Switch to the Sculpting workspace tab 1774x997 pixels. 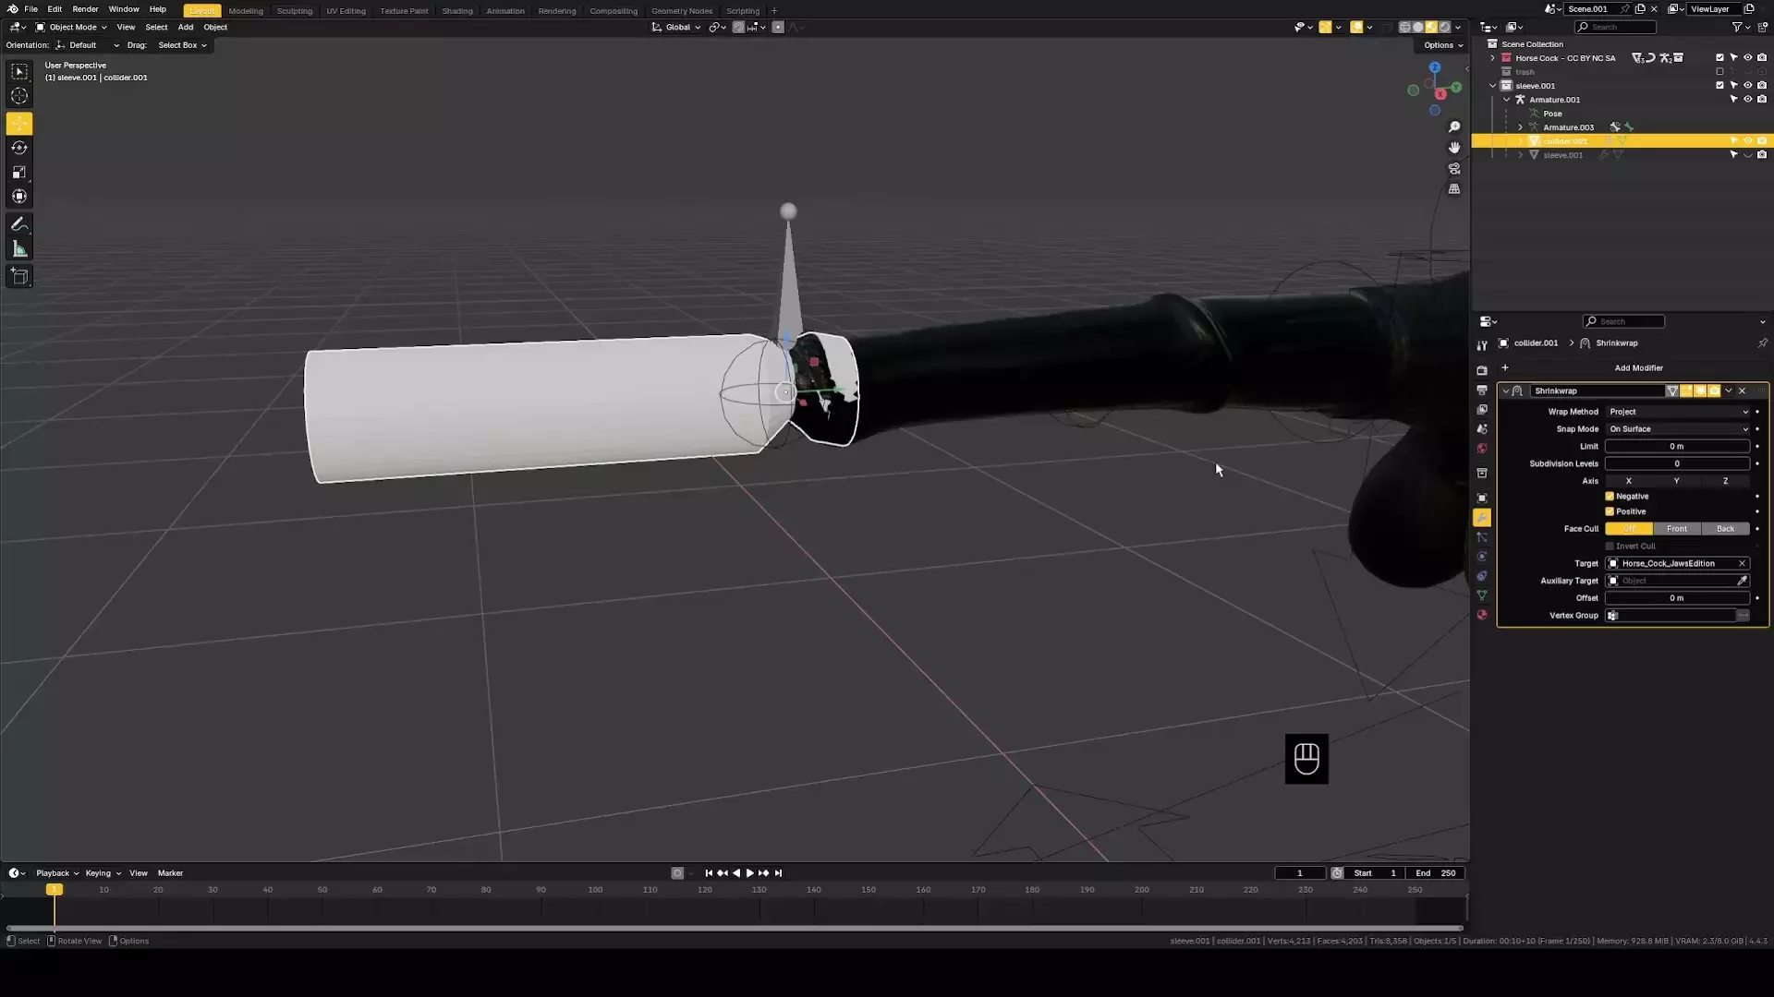(294, 11)
